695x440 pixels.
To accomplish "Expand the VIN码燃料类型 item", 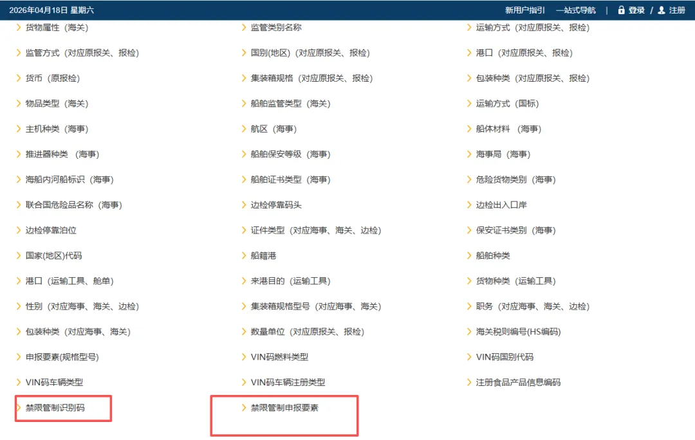I will point(280,356).
